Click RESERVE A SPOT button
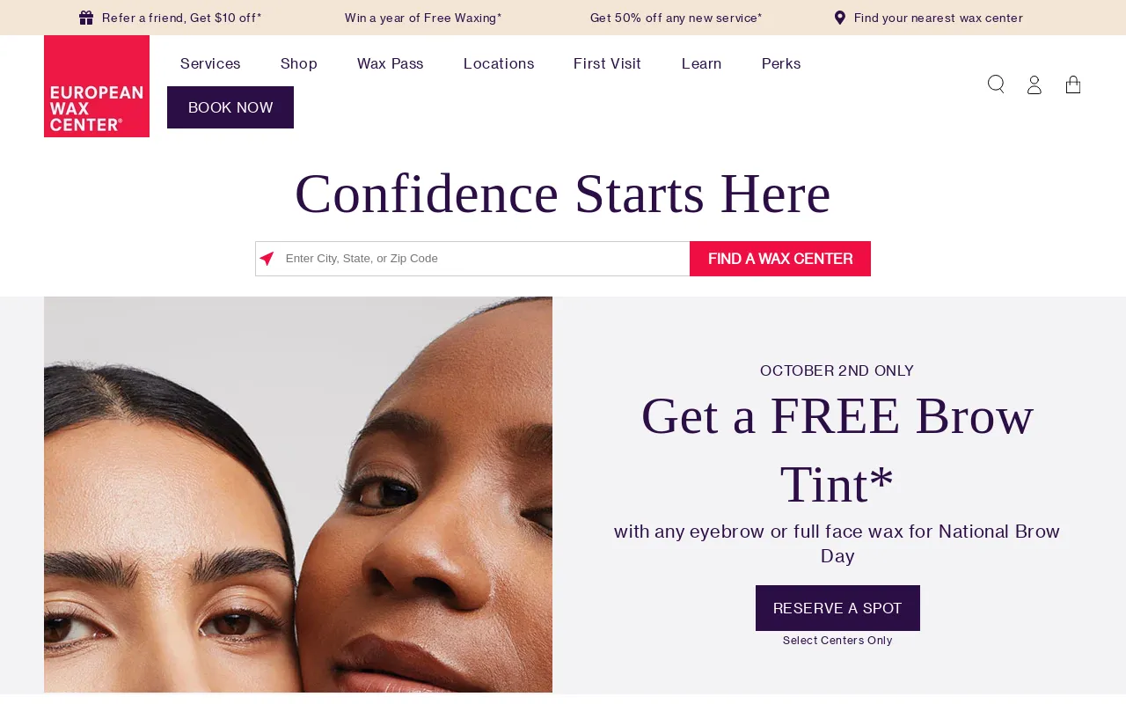 tap(837, 608)
